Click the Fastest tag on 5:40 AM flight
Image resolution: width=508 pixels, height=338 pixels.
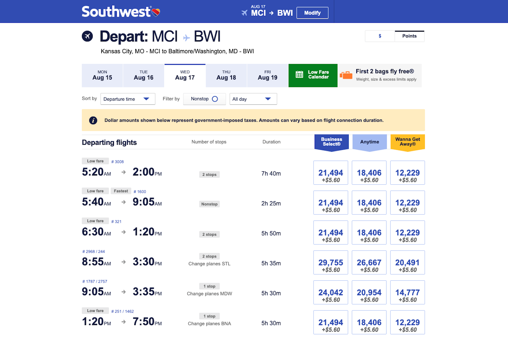tap(121, 191)
